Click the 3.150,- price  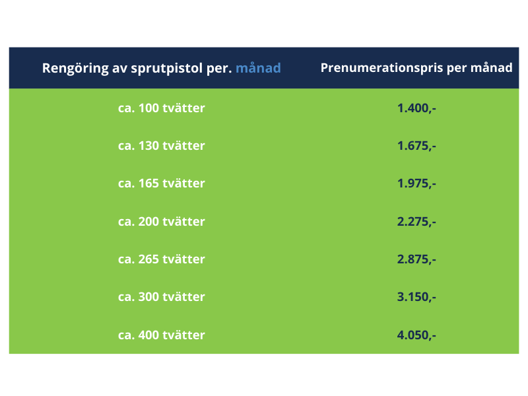pos(416,298)
